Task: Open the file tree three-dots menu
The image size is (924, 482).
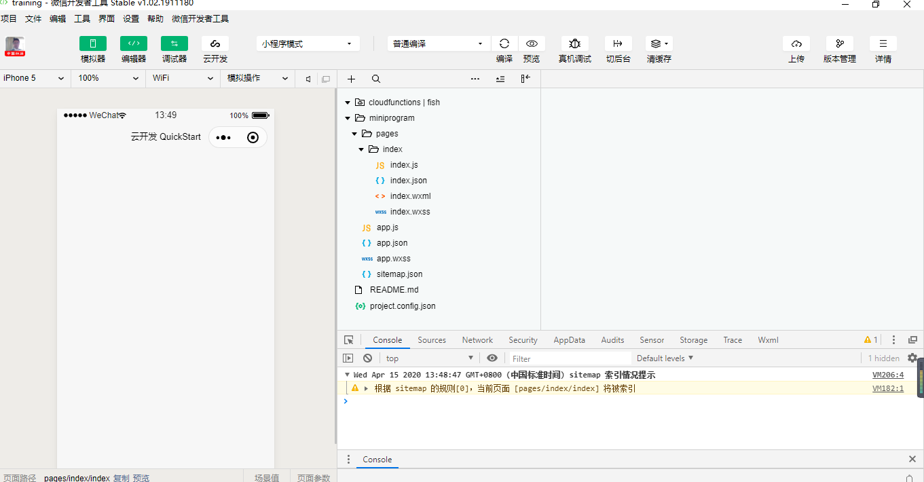Action: pos(475,79)
